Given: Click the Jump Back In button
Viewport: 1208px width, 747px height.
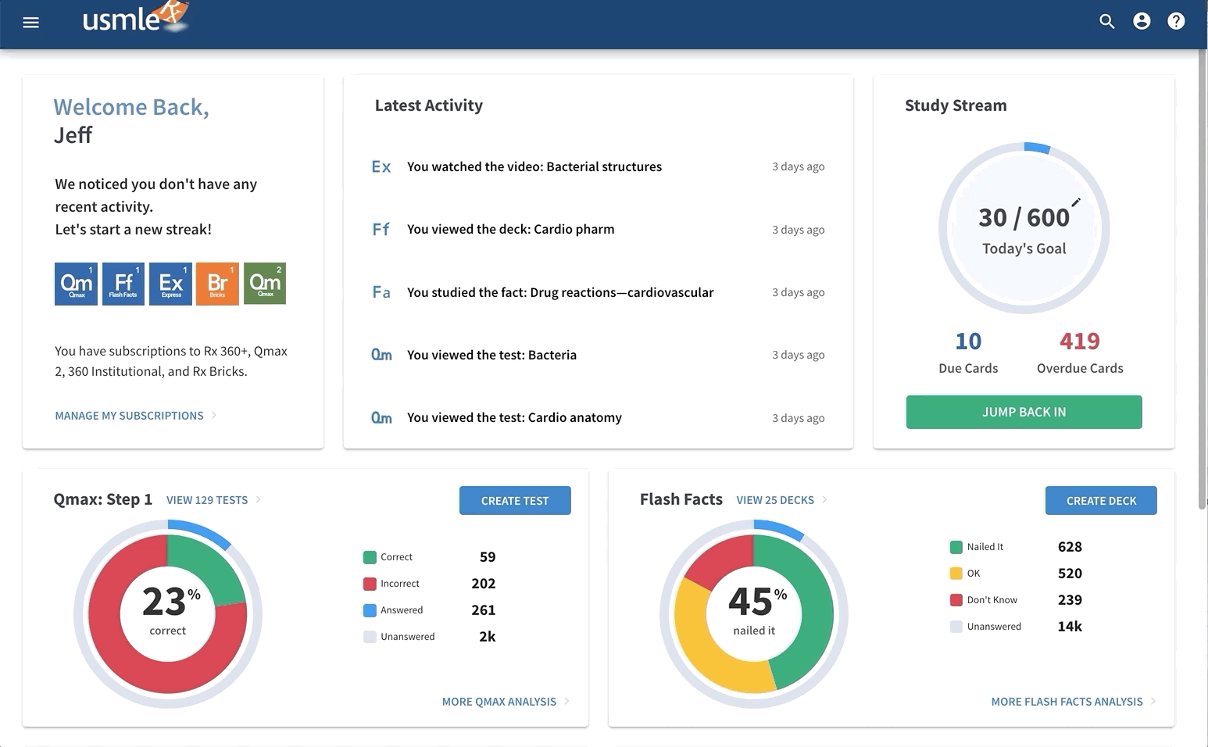Looking at the screenshot, I should pyautogui.click(x=1024, y=412).
